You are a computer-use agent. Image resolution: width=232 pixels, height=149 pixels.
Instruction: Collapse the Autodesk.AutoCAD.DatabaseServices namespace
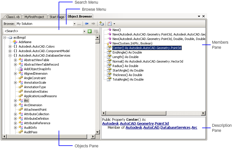(10, 55)
